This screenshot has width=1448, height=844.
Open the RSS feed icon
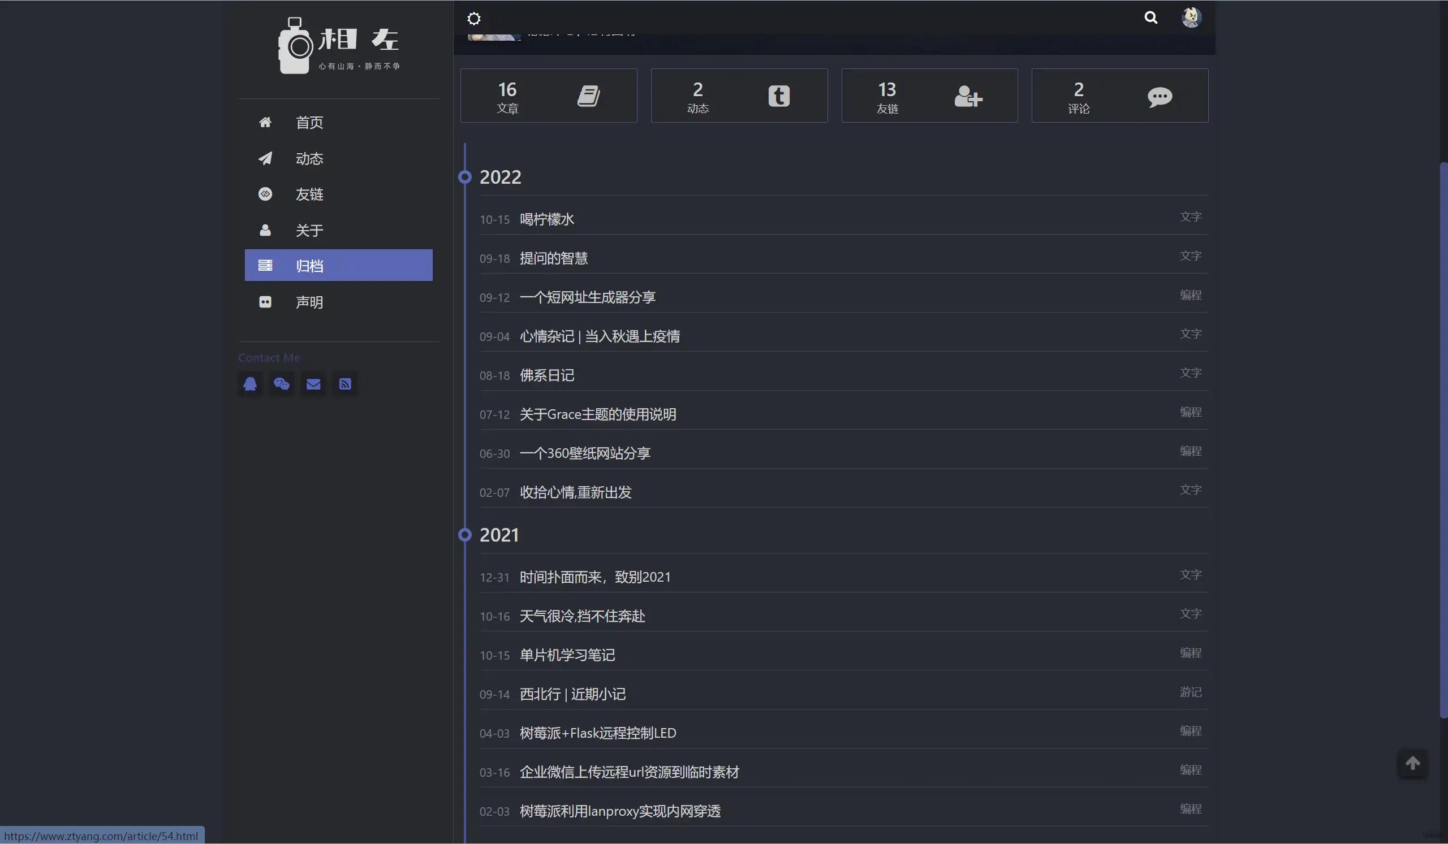[345, 384]
